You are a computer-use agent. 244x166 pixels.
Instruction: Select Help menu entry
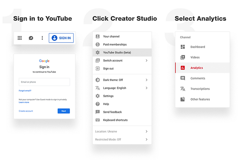click(122, 104)
